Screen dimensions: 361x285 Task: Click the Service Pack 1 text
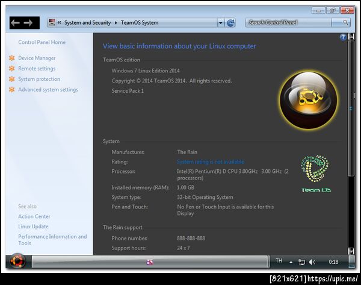click(128, 91)
